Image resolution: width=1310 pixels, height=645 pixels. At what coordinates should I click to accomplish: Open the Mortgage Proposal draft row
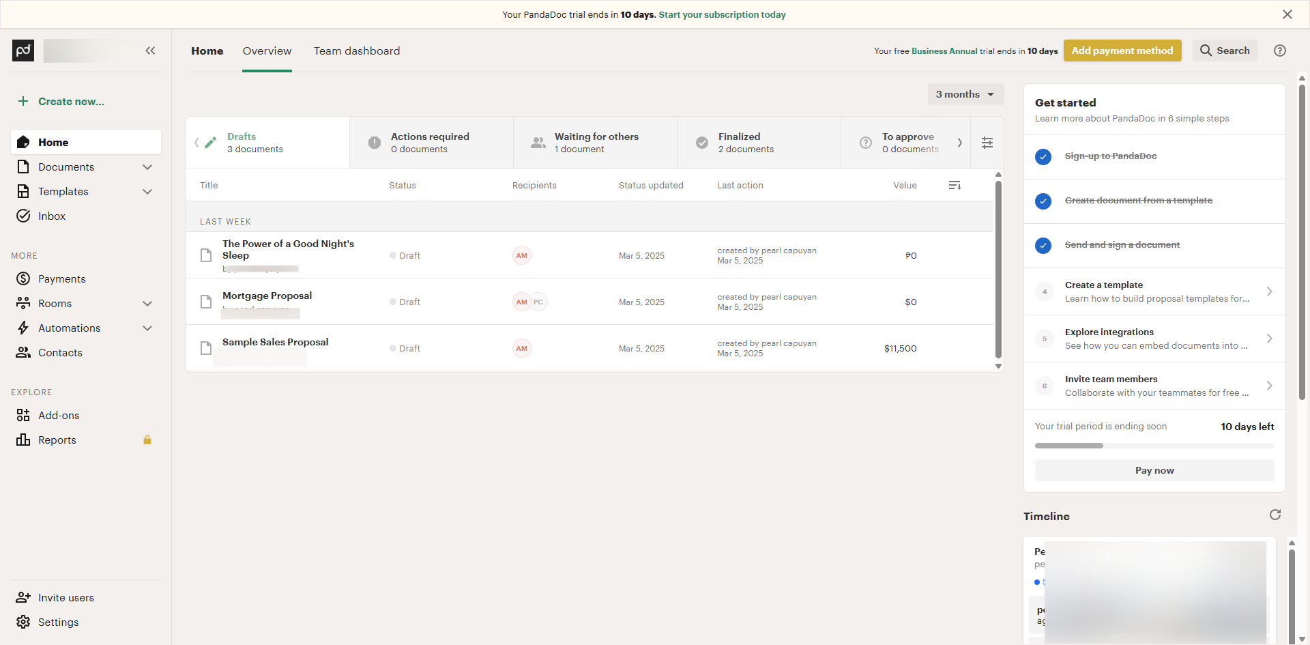coord(267,296)
